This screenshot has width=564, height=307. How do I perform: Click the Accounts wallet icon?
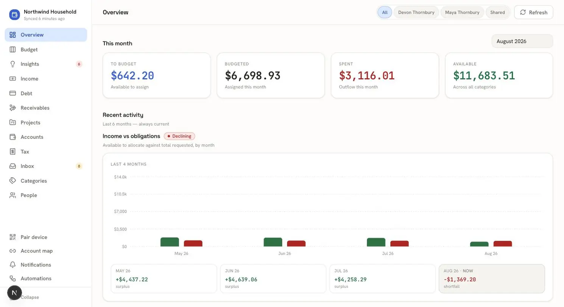tap(12, 137)
